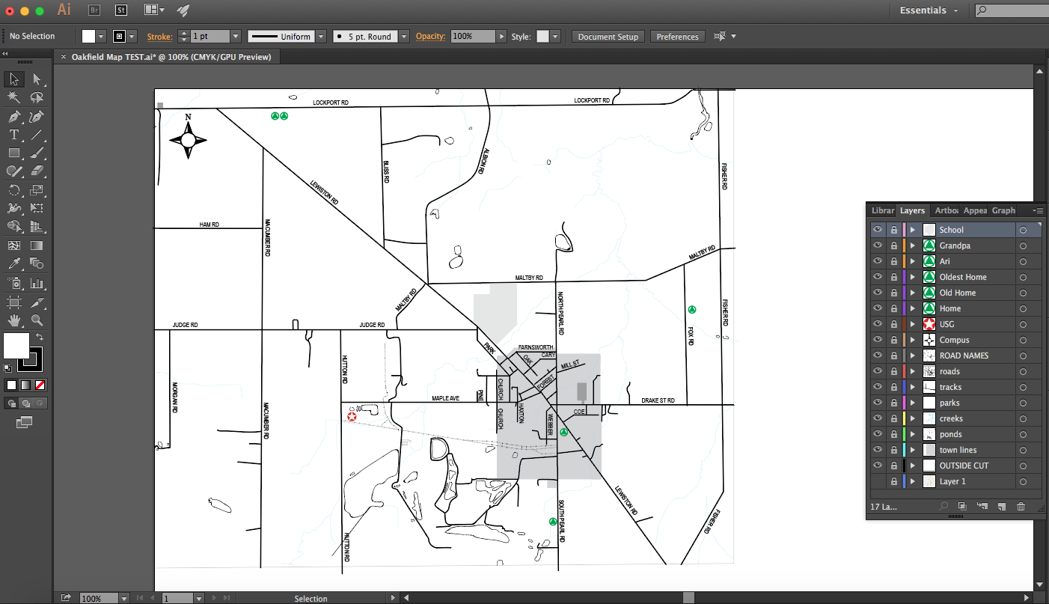This screenshot has width=1049, height=604.
Task: Select the Free Transform tool
Action: pos(37,208)
